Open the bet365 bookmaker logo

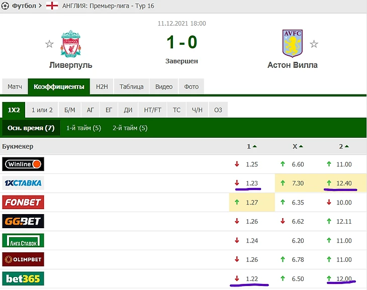23,278
